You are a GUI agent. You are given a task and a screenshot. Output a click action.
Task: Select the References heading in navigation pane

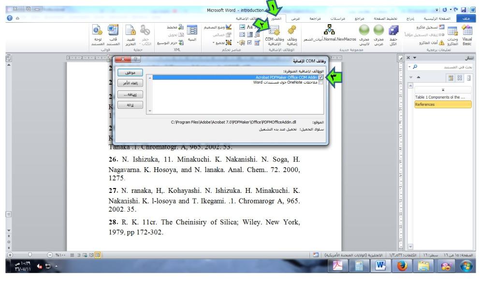(443, 104)
